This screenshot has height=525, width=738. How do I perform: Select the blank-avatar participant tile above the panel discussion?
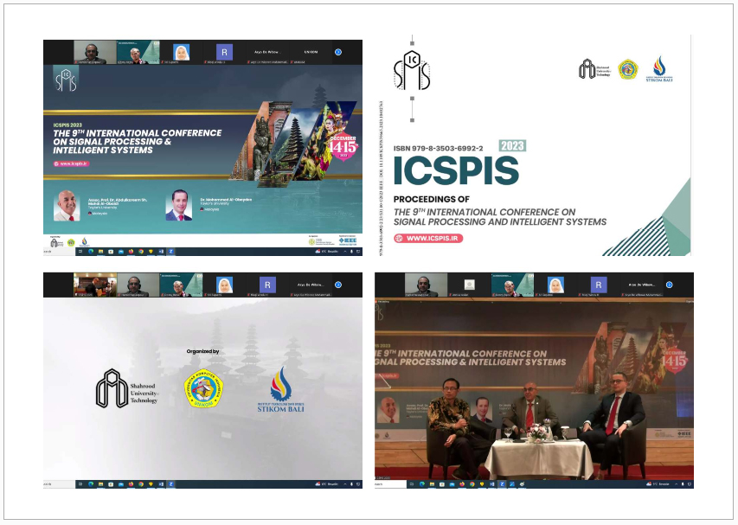click(x=469, y=285)
